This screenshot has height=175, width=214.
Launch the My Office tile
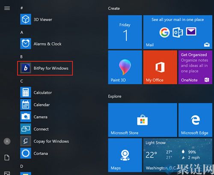pos(160,67)
